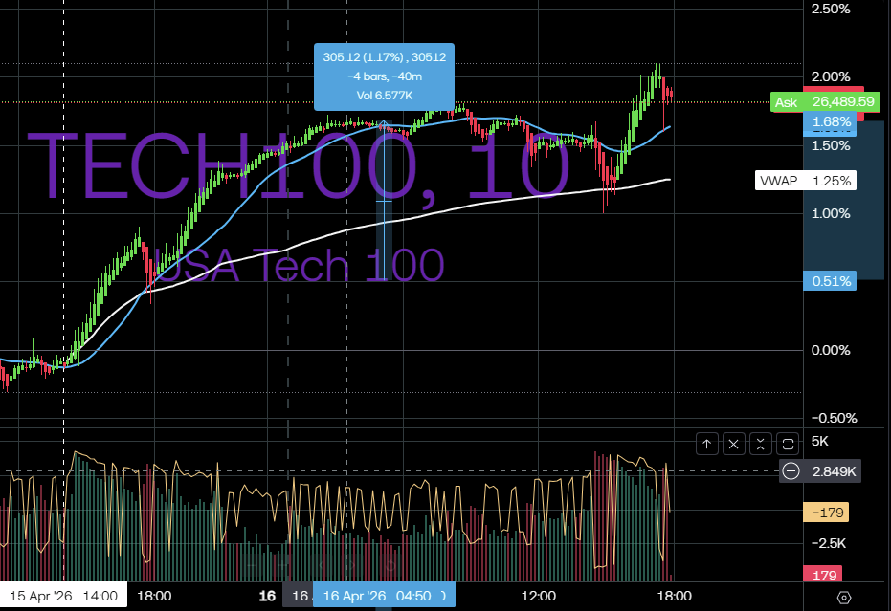Click the 12:00 mark on the time axis
The width and height of the screenshot is (891, 611).
point(539,596)
